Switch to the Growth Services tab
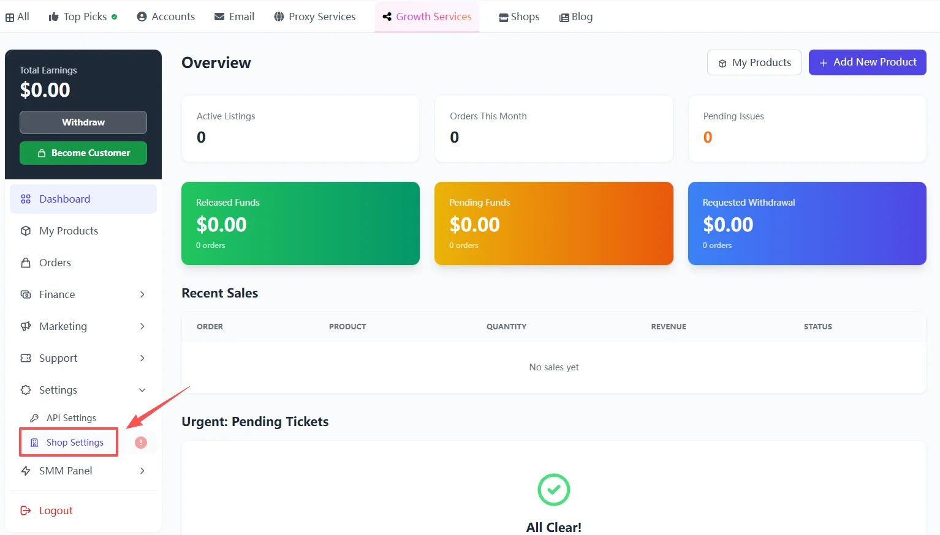940x535 pixels. 427,17
